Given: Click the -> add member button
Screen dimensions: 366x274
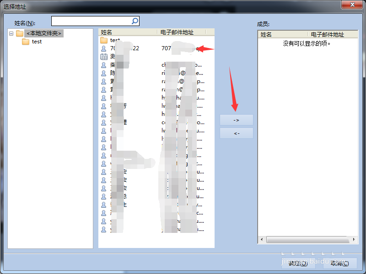Looking at the screenshot, I should coord(236,120).
